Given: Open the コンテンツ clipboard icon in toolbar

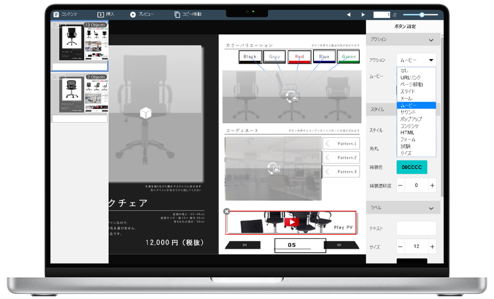Looking at the screenshot, I should point(57,14).
